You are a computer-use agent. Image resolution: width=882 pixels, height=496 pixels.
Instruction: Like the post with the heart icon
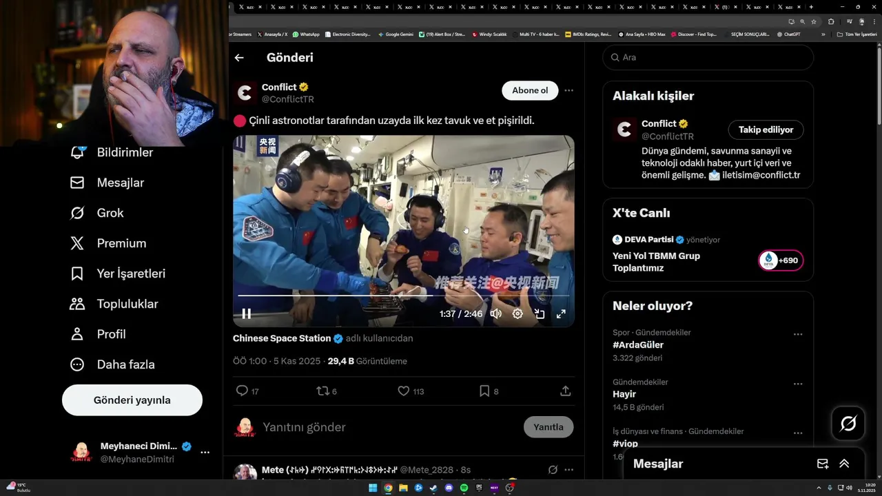click(x=404, y=391)
